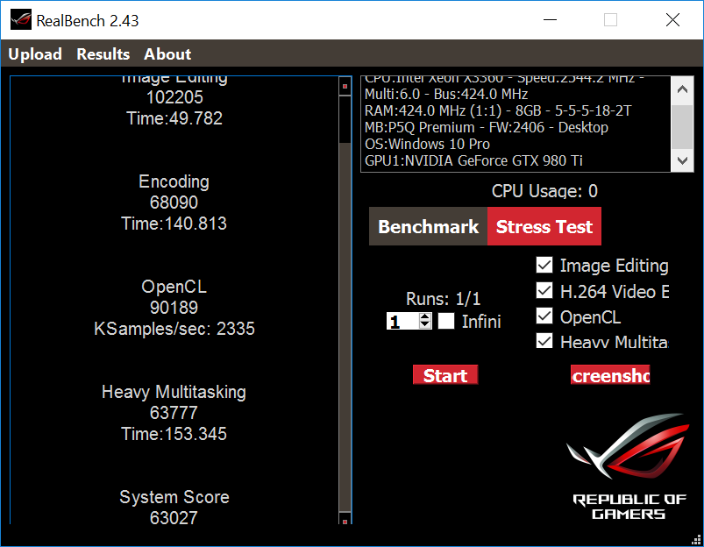Enable the Infinite runs checkbox
The image size is (704, 547).
pos(446,322)
